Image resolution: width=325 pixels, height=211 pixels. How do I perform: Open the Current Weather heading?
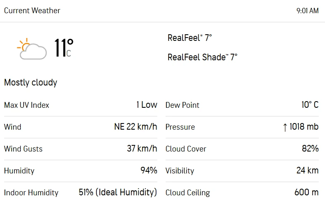(x=32, y=11)
